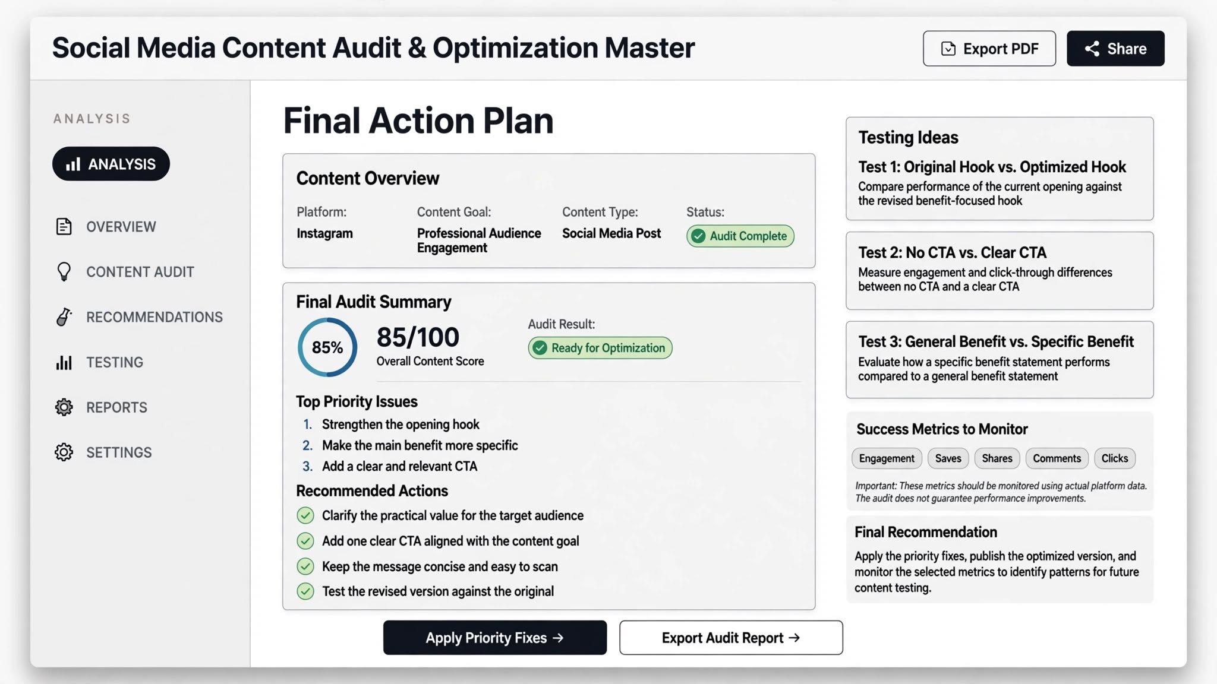The height and width of the screenshot is (684, 1217).
Task: Switch to the Testing section
Action: (99, 362)
